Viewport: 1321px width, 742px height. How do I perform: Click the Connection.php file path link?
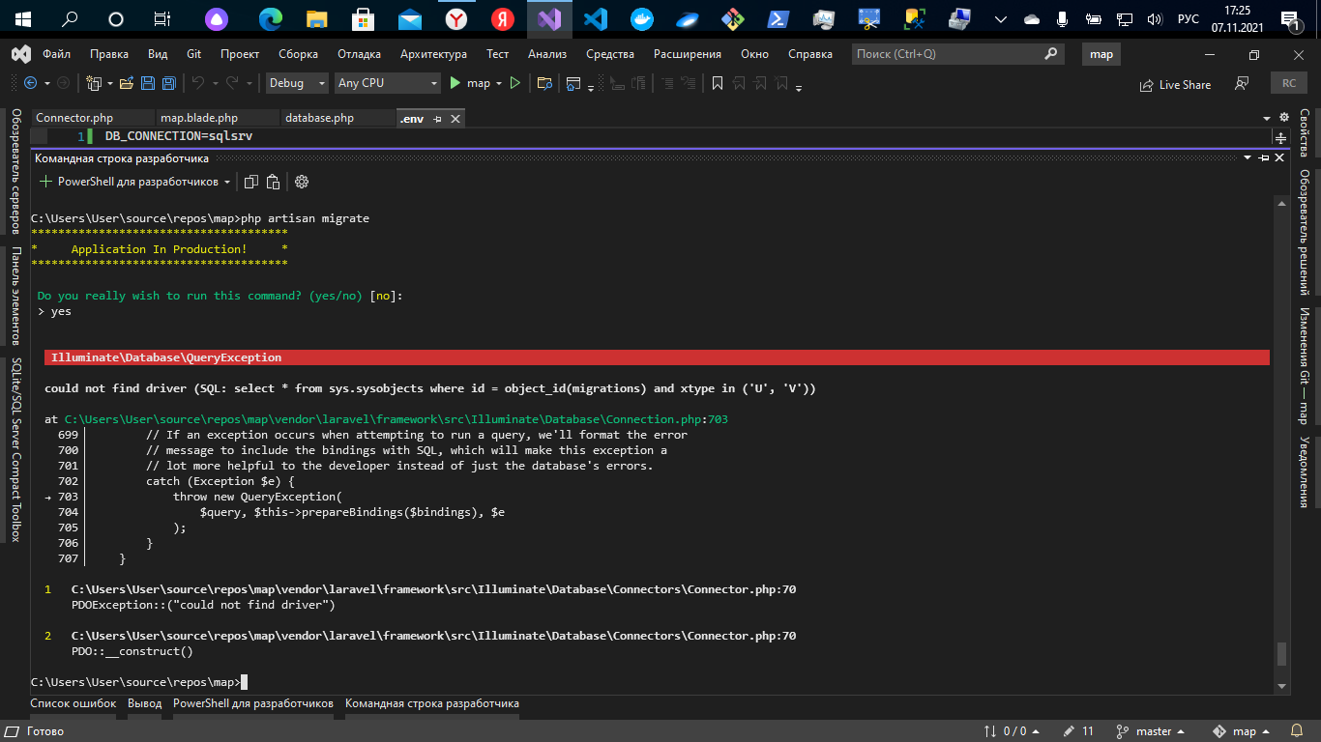(396, 419)
